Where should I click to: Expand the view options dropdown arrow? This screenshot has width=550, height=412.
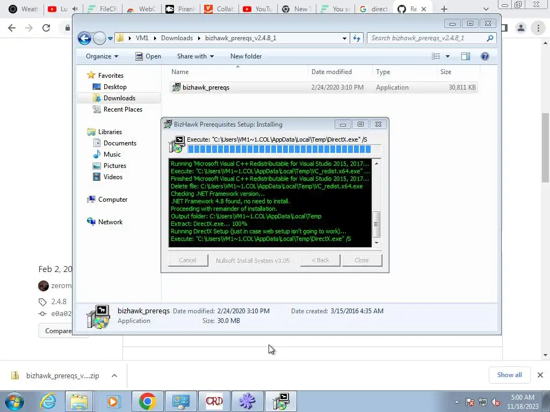[x=447, y=56]
